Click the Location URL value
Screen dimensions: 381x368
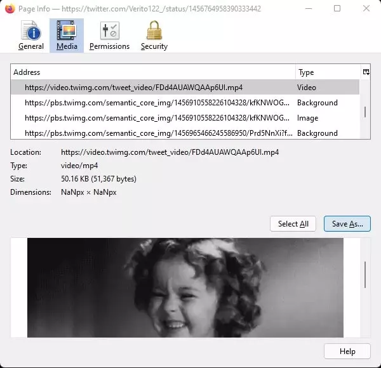click(170, 152)
